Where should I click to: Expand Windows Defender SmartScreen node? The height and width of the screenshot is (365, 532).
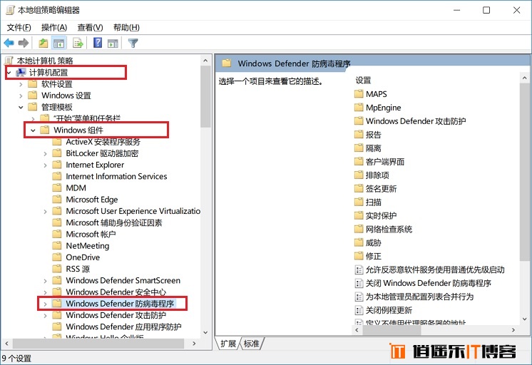[45, 281]
